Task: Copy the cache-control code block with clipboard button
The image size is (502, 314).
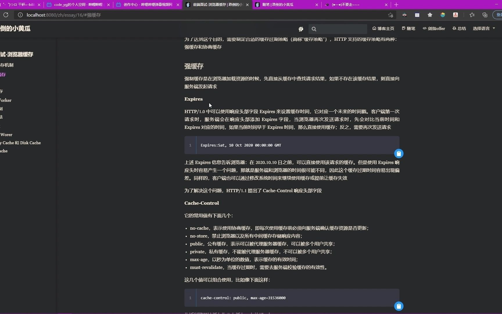Action: (399, 306)
